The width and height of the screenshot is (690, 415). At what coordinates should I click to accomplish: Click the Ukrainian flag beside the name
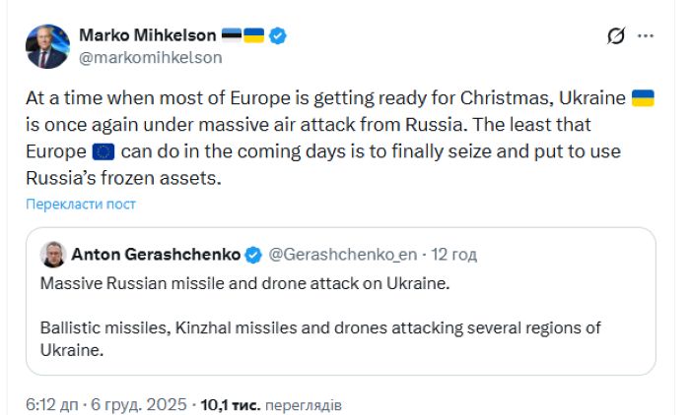tap(254, 35)
